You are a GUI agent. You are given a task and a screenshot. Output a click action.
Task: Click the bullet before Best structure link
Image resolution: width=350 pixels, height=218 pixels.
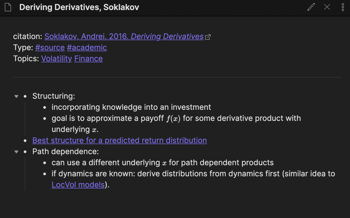coord(25,141)
